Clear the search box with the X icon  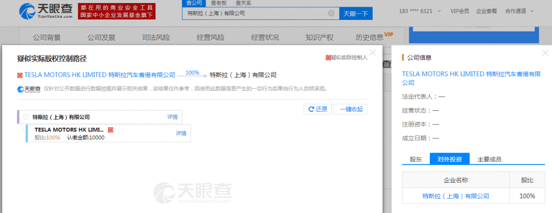click(x=331, y=13)
